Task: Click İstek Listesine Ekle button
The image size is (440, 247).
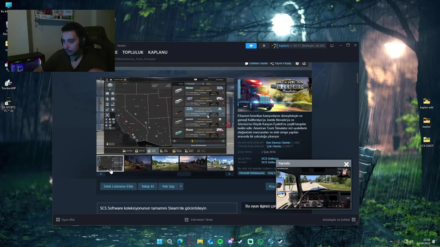Action: 118,186
